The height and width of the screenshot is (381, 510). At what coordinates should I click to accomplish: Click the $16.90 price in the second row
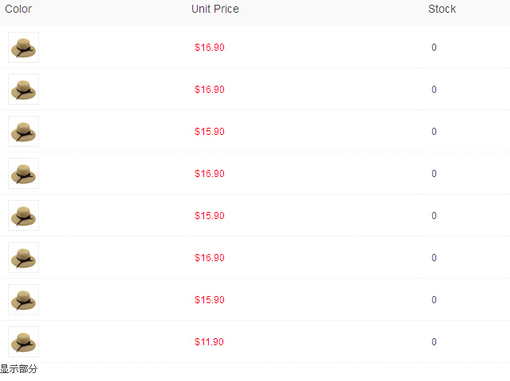pos(210,90)
